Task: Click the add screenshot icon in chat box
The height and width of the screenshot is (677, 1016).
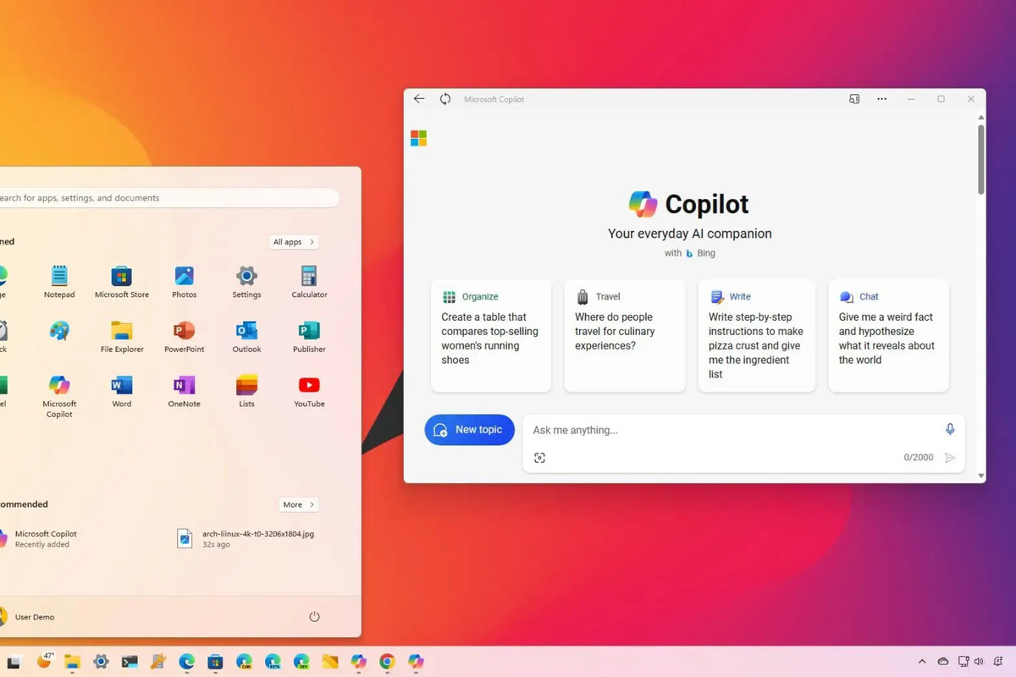Action: coord(539,458)
